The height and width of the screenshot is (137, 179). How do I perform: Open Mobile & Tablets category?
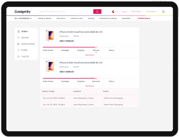click(x=44, y=18)
